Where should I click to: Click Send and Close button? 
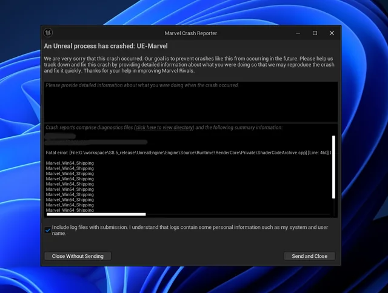(309, 256)
